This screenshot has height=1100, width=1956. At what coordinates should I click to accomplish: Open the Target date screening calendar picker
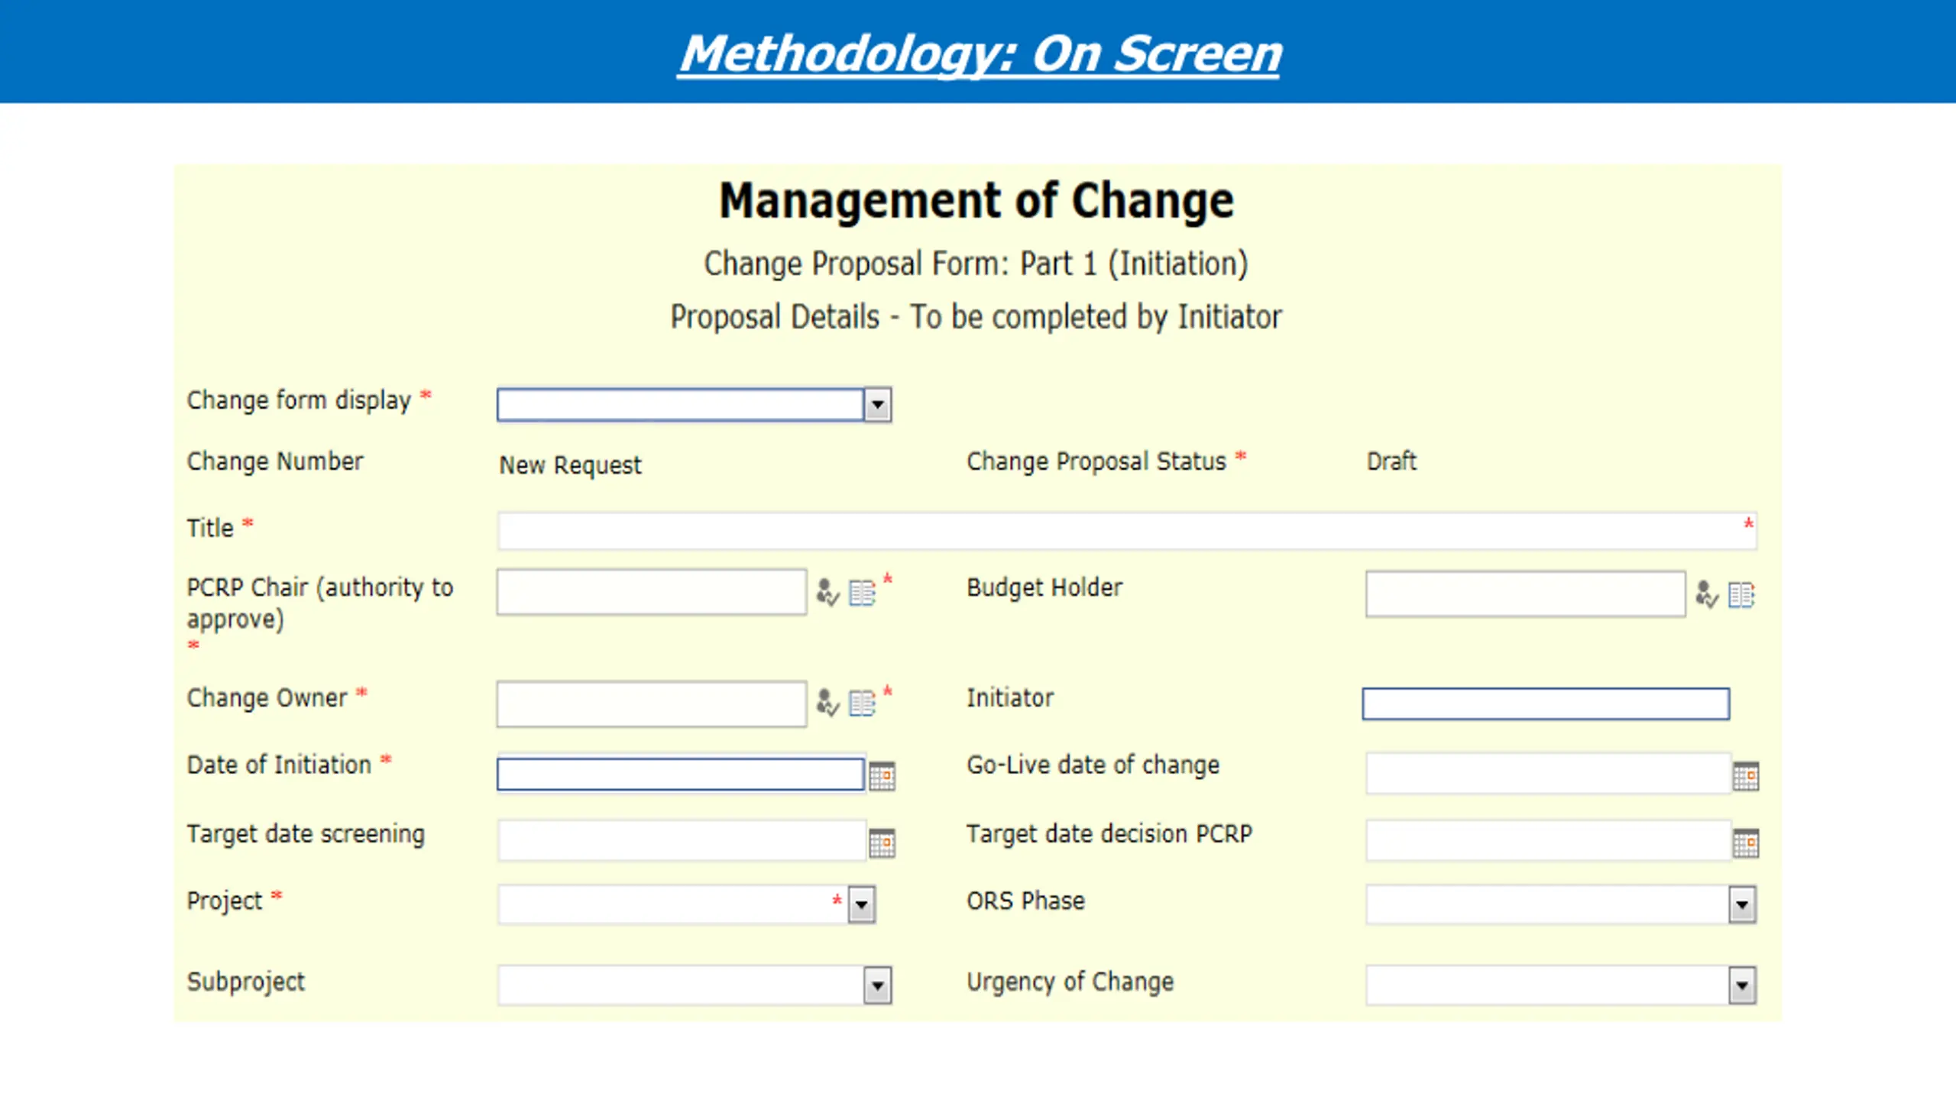pyautogui.click(x=882, y=843)
